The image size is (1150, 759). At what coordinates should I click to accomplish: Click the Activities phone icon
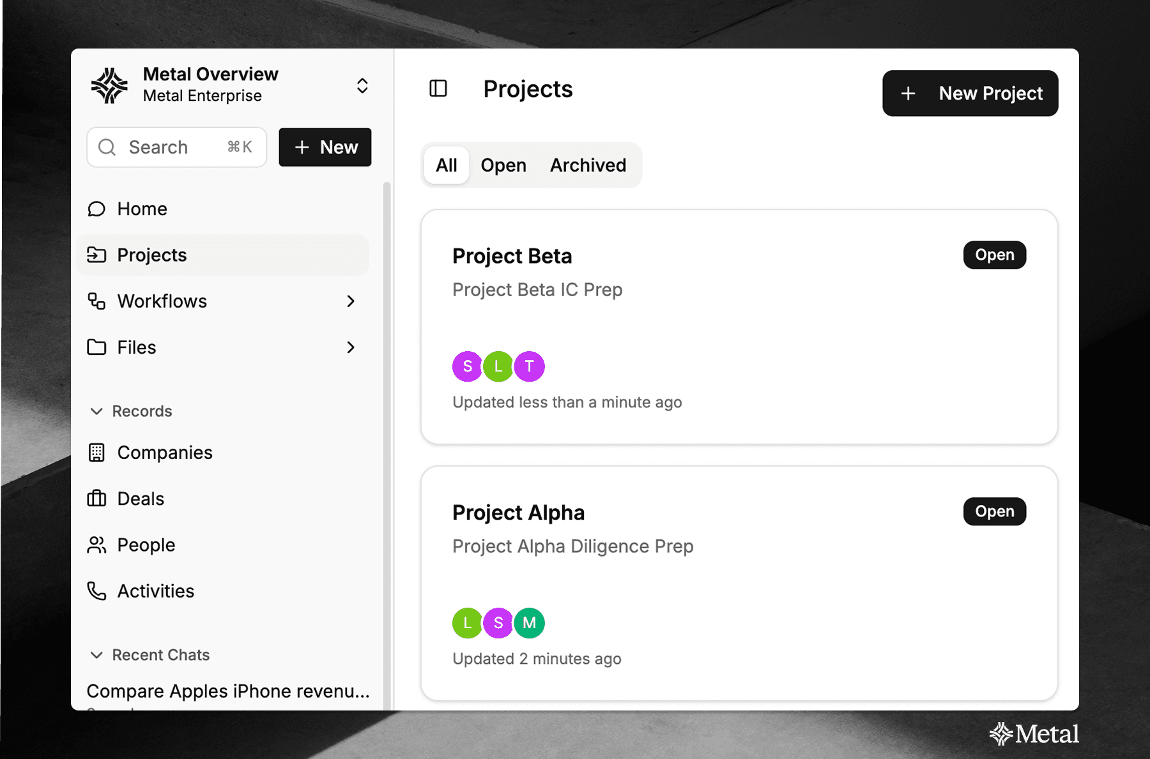point(96,591)
